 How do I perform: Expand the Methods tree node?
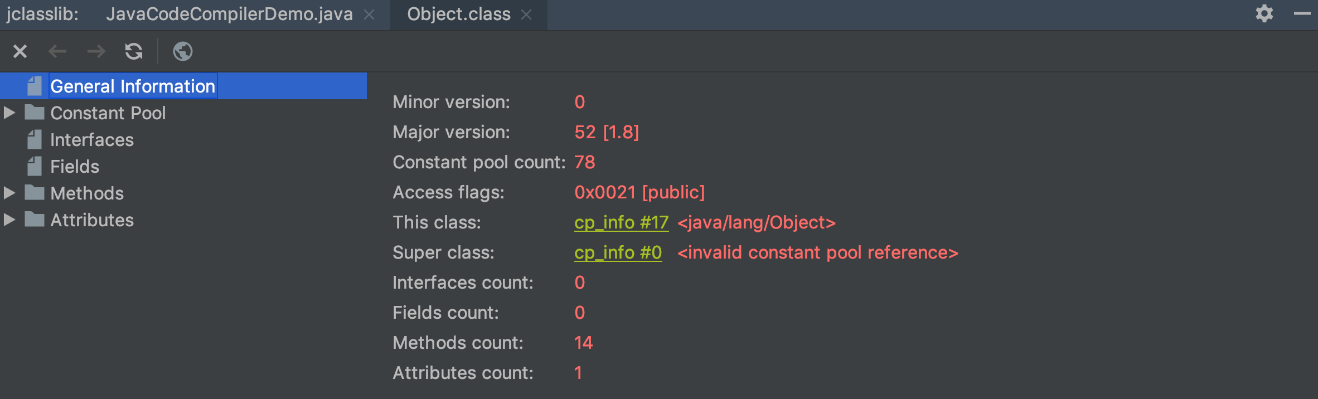coord(9,193)
